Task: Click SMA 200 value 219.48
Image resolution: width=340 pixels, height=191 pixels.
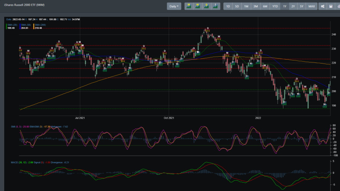Action: click(x=38, y=28)
